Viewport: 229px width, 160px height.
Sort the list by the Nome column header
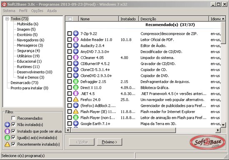pyautogui.click(x=99, y=19)
